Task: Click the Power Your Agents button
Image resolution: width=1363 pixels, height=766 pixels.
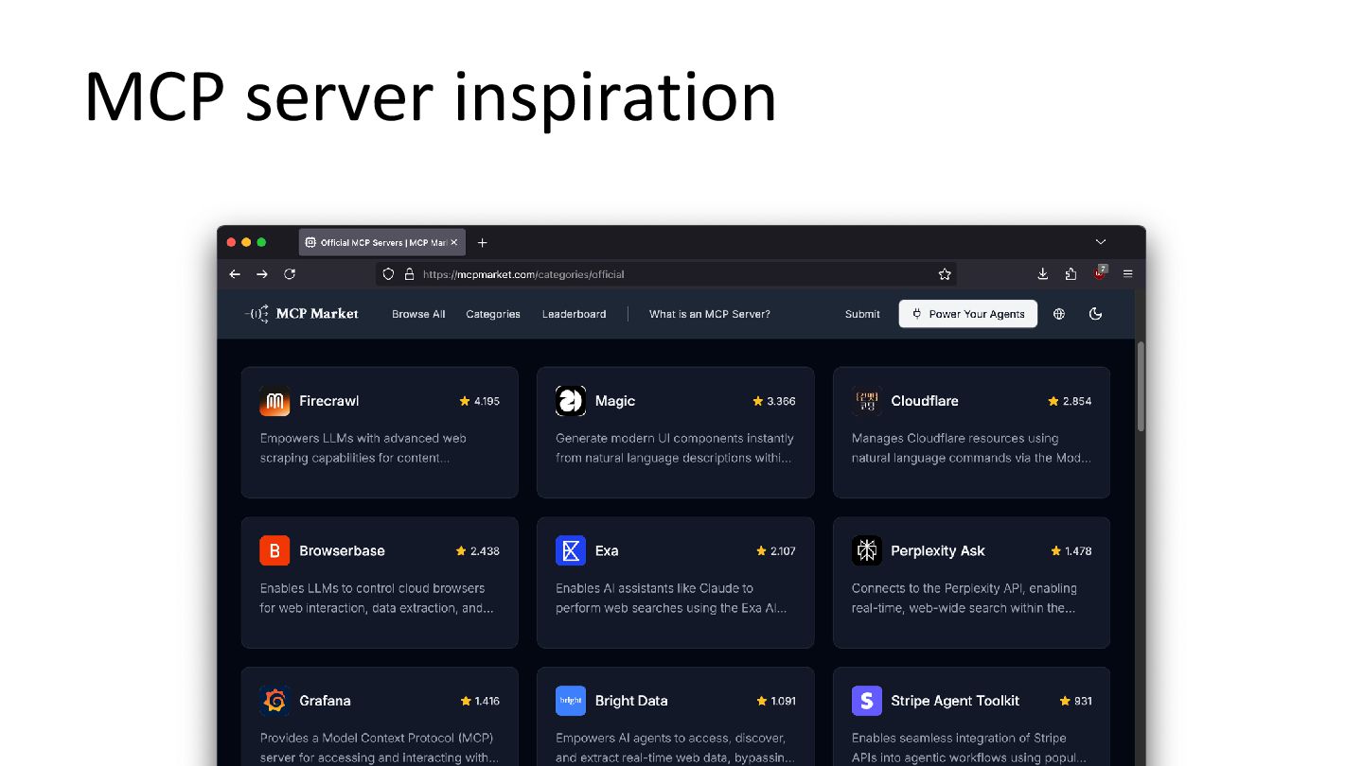Action: click(968, 314)
